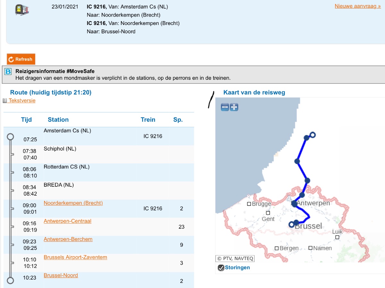The width and height of the screenshot is (385, 288).
Task: Open the Tekstversie link
Action: pos(22,101)
